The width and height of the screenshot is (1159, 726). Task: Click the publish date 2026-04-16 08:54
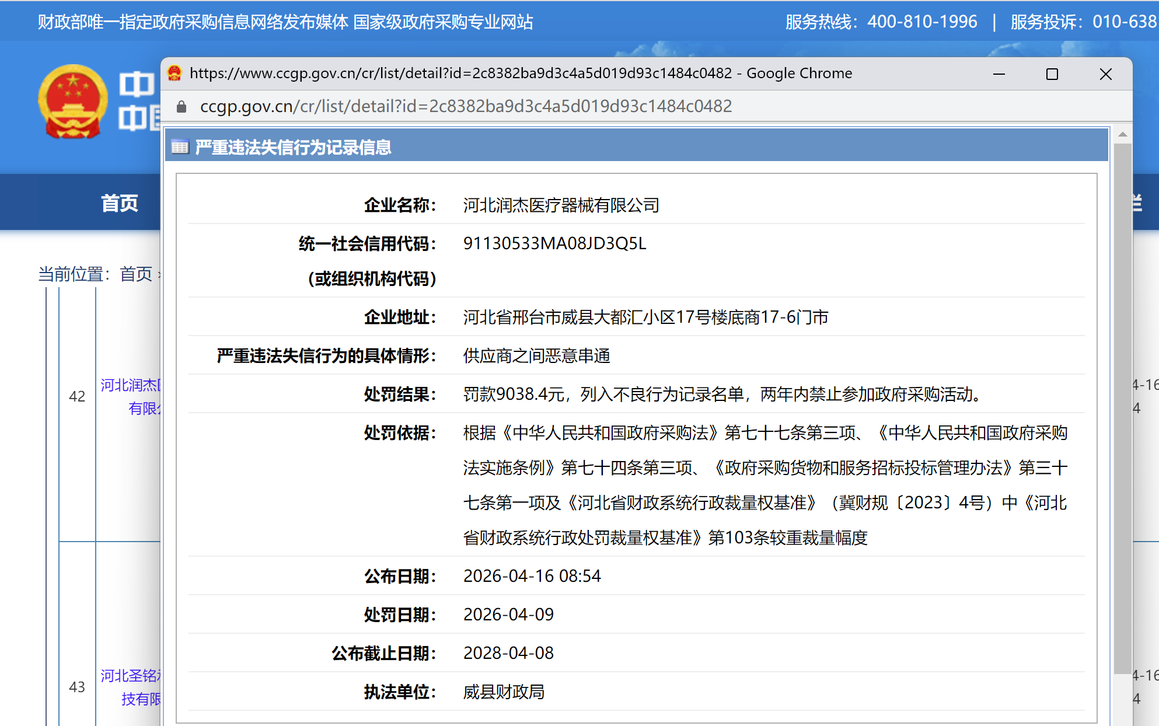pos(532,576)
